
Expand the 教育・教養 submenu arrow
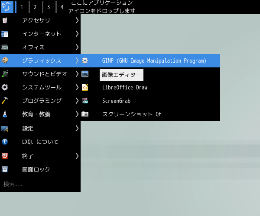pyautogui.click(x=77, y=114)
